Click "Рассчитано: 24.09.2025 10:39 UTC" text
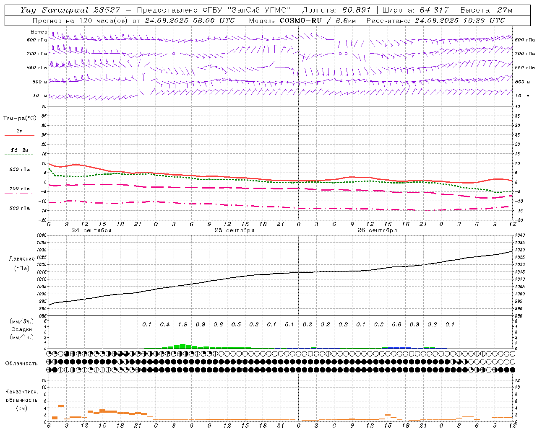 point(435,21)
